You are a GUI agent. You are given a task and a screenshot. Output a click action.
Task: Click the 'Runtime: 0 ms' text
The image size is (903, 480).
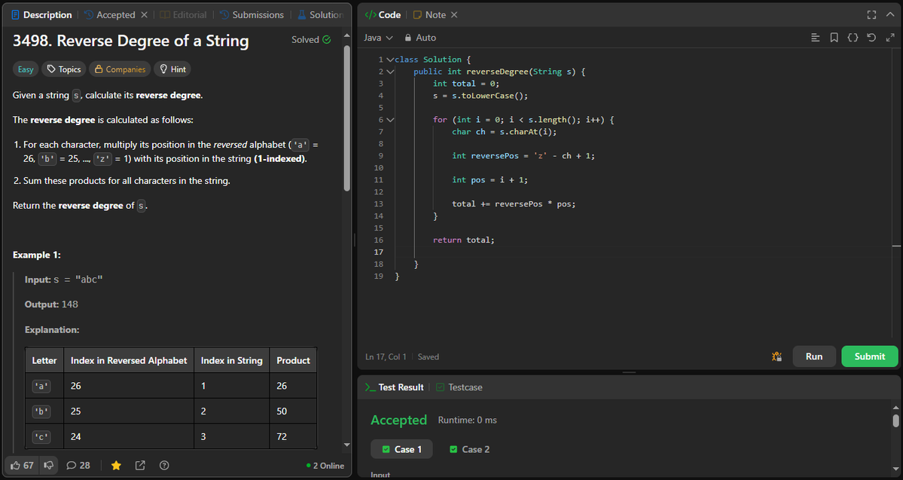(x=467, y=420)
